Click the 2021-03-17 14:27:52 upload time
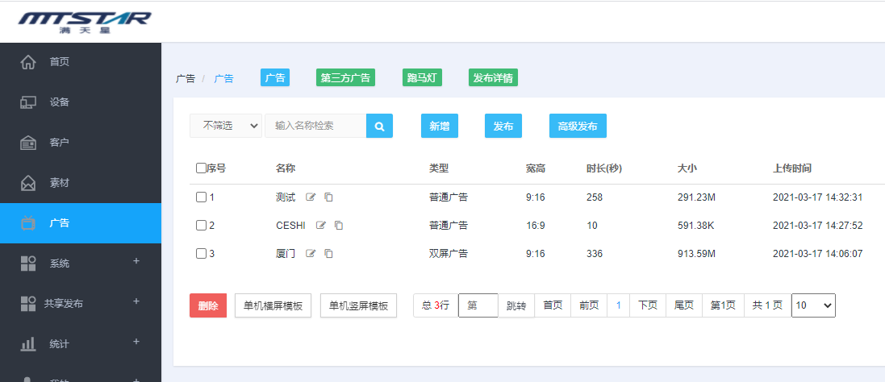 pyautogui.click(x=817, y=226)
